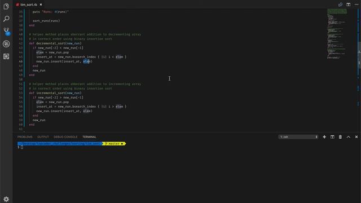Create a new terminal with plus icon
361x203 pixels.
pyautogui.click(x=324, y=137)
